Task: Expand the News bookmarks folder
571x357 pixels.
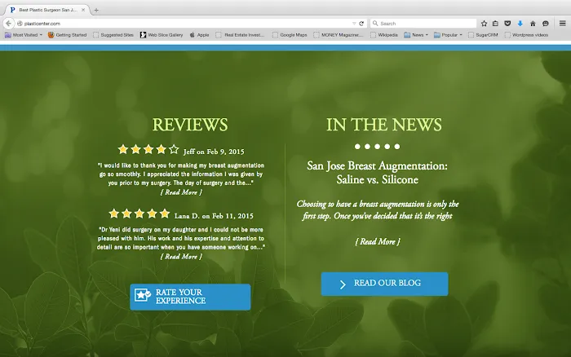Action: pos(418,35)
